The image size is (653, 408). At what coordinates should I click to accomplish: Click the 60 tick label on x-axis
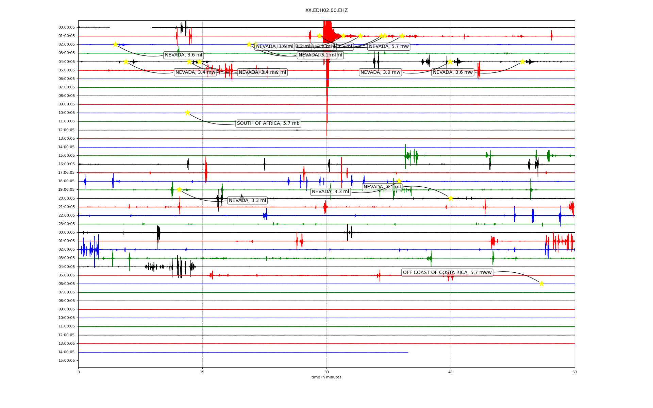574,372
